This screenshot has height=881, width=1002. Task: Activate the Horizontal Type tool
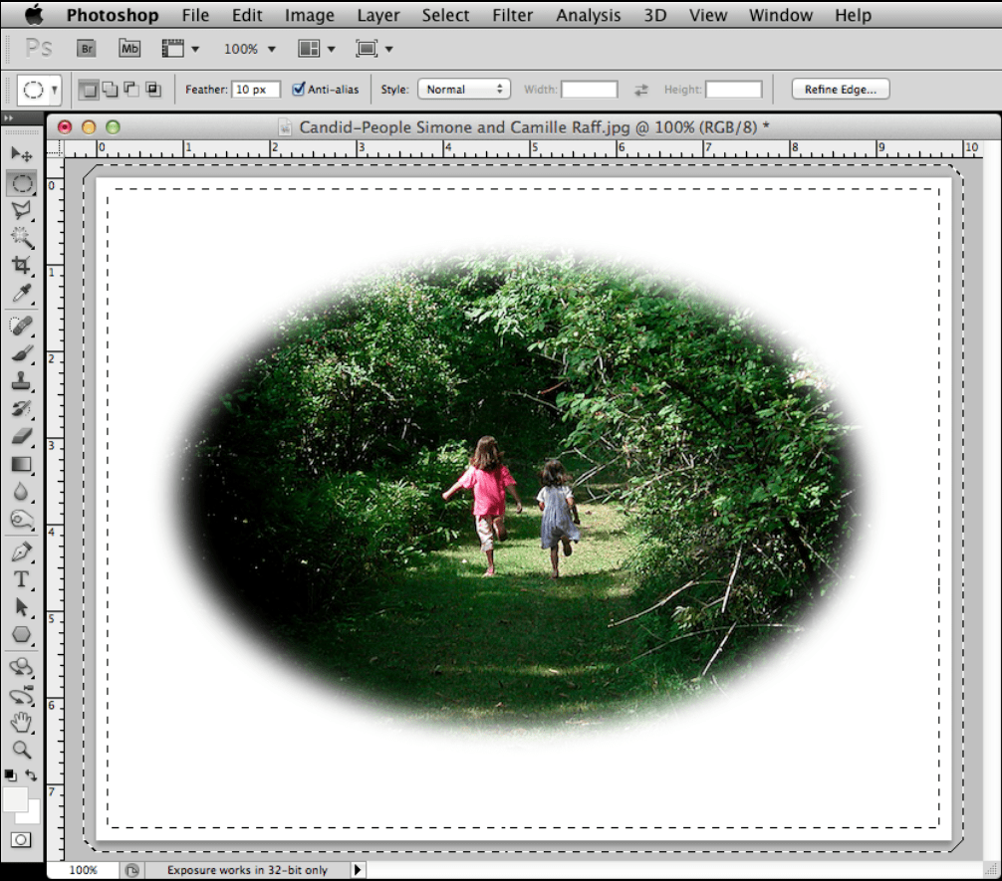point(21,579)
